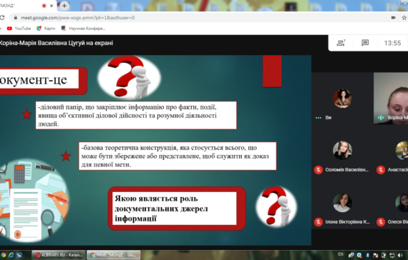Viewport: 408px width, 260px height.
Task: Click the volume speaker tray icon
Action: pyautogui.click(x=400, y=255)
